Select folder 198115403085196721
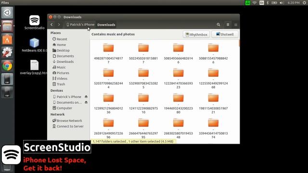Image resolution: width=308 pixels, height=173 pixels. [213, 103]
